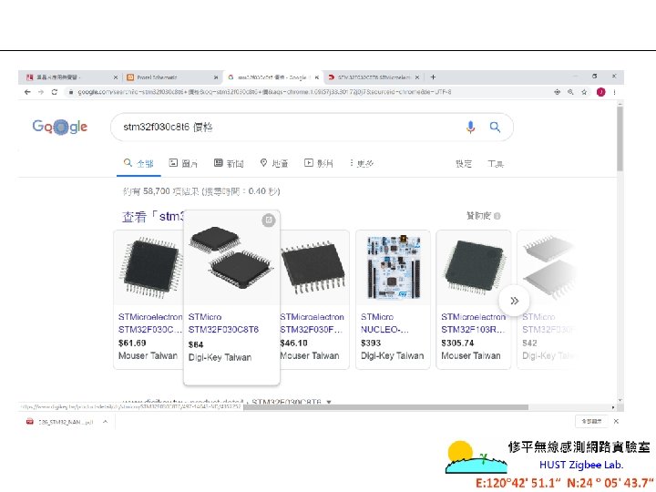The image size is (656, 492).
Task: Open search Settings link
Action: [x=464, y=164]
